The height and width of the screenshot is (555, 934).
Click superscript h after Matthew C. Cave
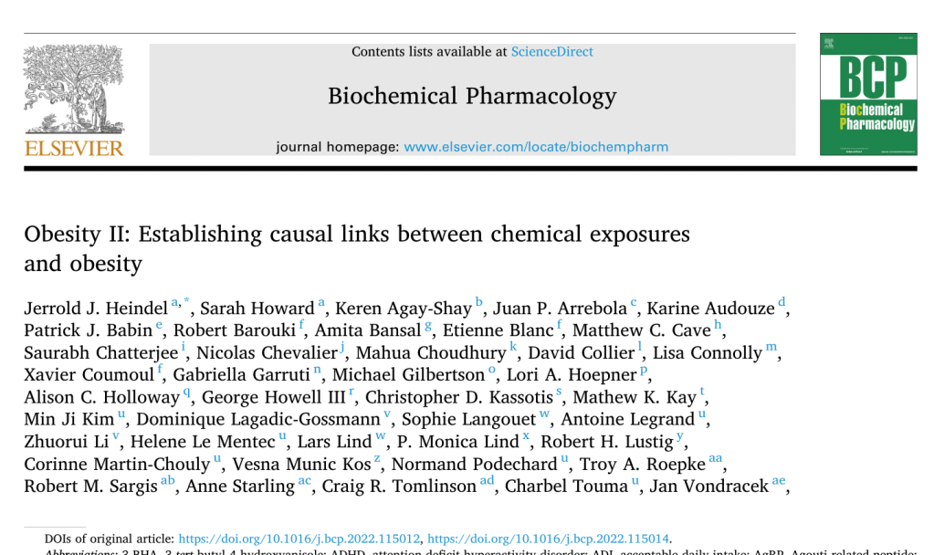tap(719, 324)
